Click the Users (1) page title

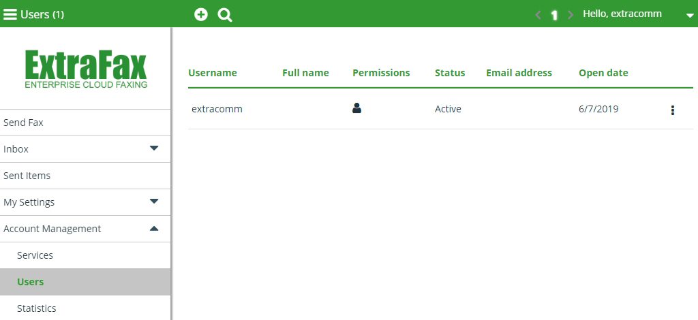coord(42,15)
